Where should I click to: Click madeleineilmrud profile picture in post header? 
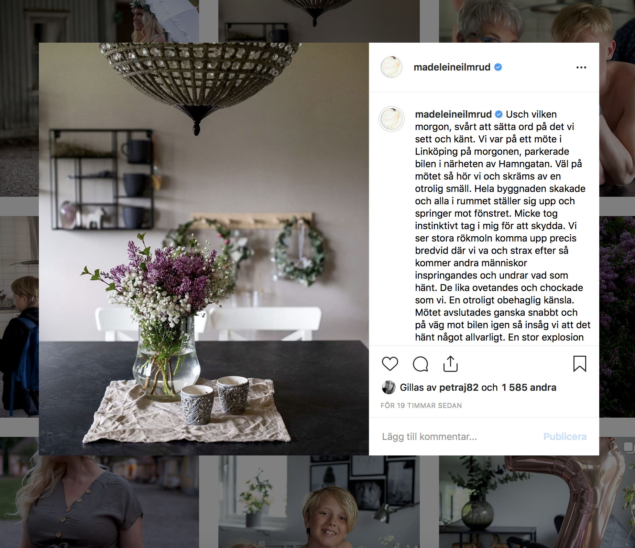pos(391,67)
